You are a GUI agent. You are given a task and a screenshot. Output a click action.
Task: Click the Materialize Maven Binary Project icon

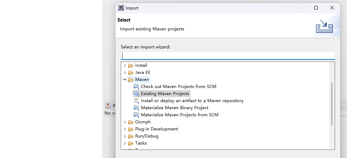tap(136, 108)
